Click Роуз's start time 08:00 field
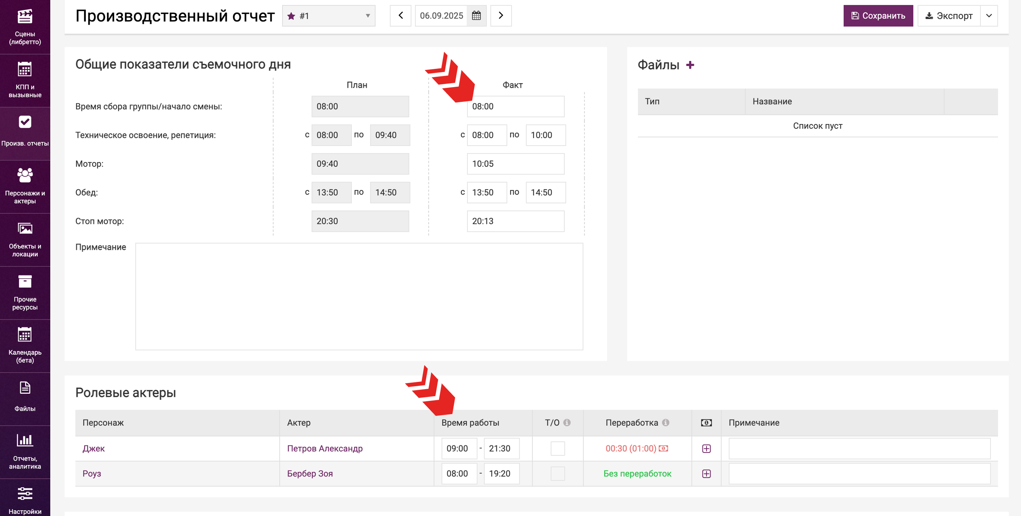 (459, 474)
